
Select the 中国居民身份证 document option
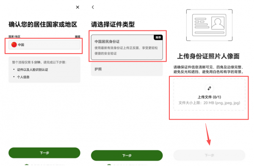(x=127, y=47)
